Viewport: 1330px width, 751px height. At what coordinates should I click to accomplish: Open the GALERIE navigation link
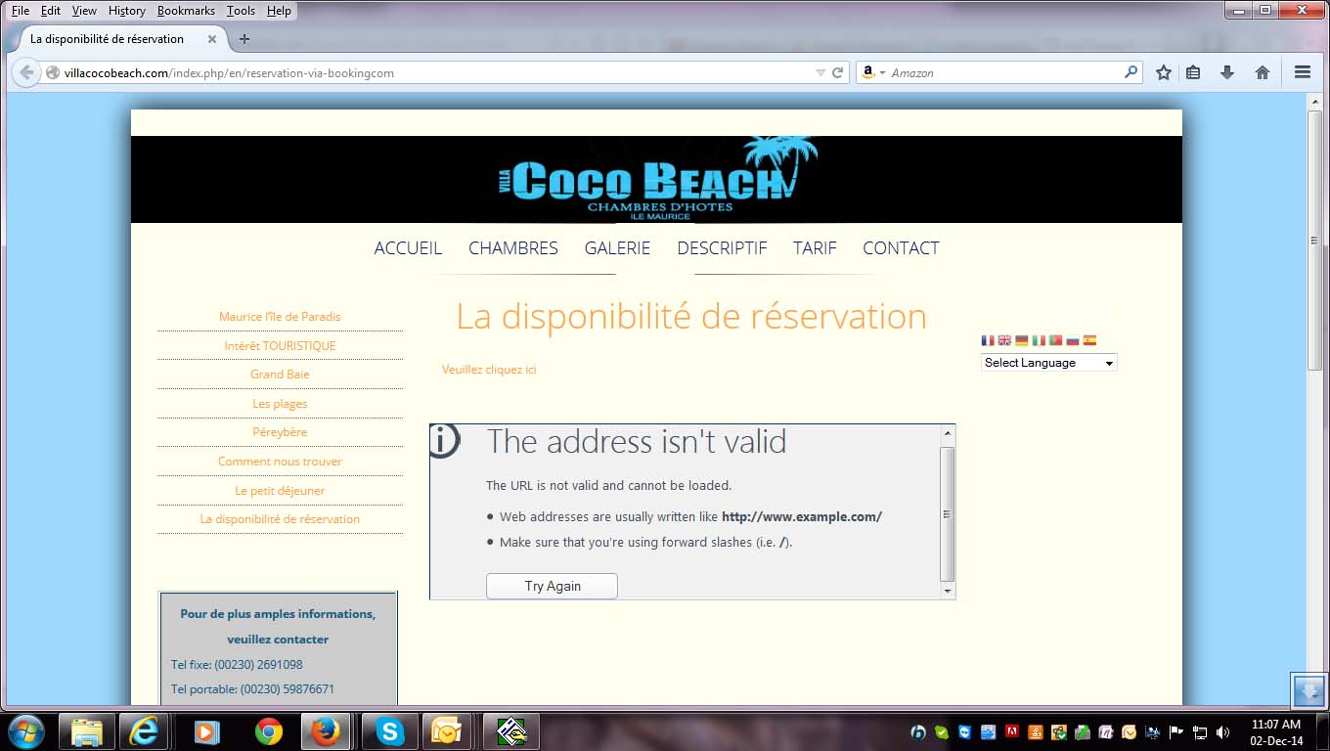coord(617,248)
